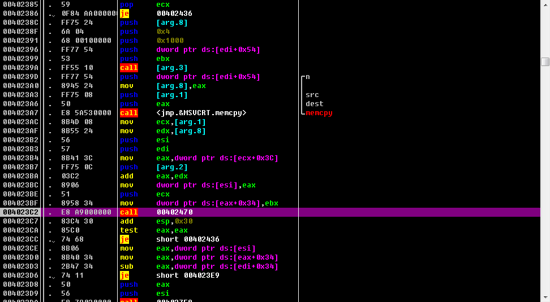Screen dimensions: 550x302
Task: Click the short 00402436 jump target
Action: point(187,239)
